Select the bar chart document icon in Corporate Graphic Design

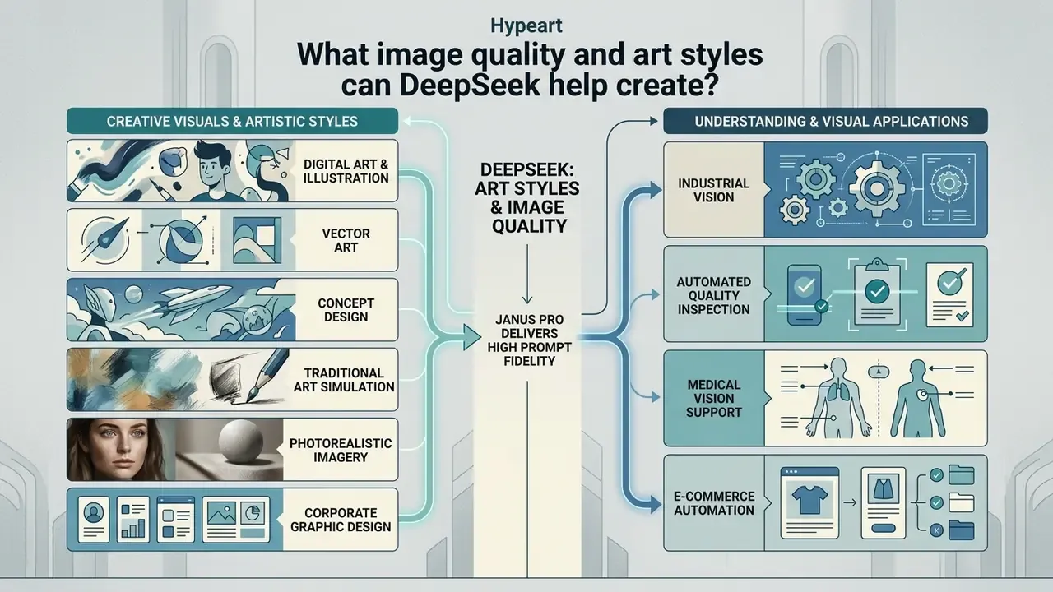[132, 518]
